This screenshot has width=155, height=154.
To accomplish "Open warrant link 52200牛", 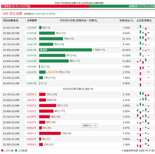I will click(32, 117).
